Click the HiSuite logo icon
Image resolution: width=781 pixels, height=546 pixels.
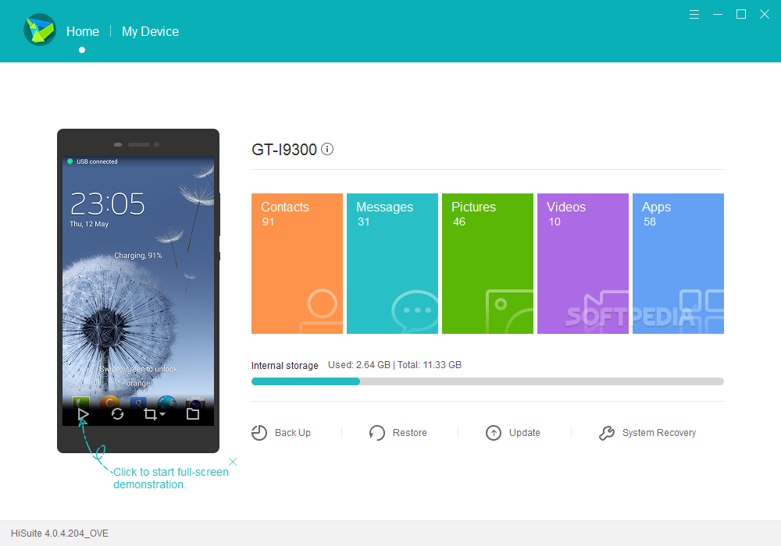[40, 30]
